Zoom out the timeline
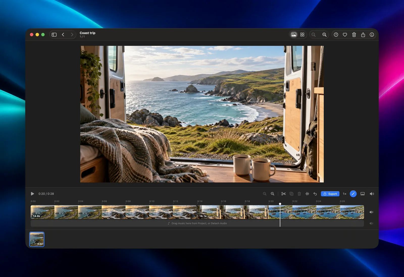The image size is (404, 277). [x=265, y=194]
